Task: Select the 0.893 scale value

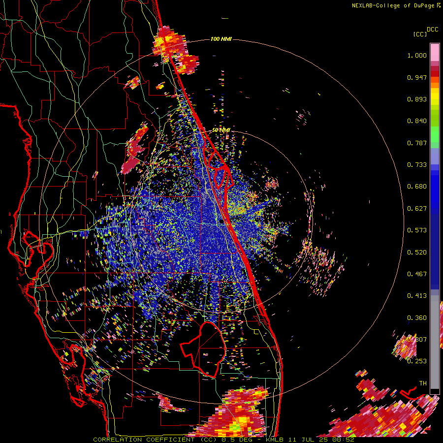Action: tap(417, 99)
